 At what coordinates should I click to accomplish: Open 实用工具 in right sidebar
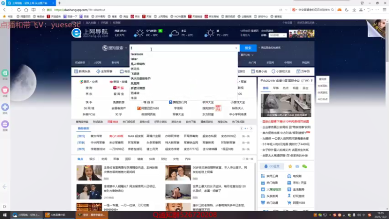(x=270, y=176)
